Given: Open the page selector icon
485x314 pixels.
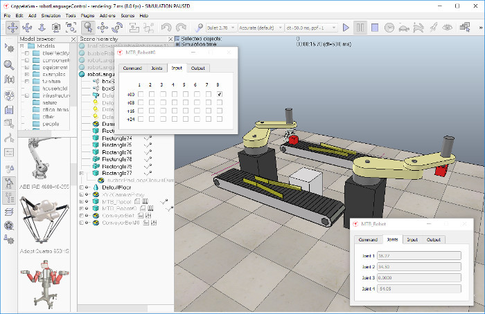Looking at the screenshot, I should (x=465, y=28).
